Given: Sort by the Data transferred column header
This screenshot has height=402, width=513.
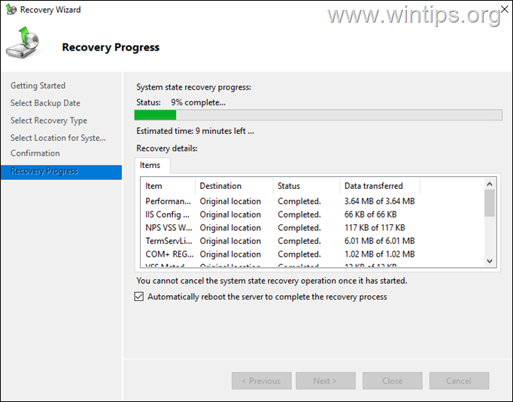Looking at the screenshot, I should click(x=374, y=186).
